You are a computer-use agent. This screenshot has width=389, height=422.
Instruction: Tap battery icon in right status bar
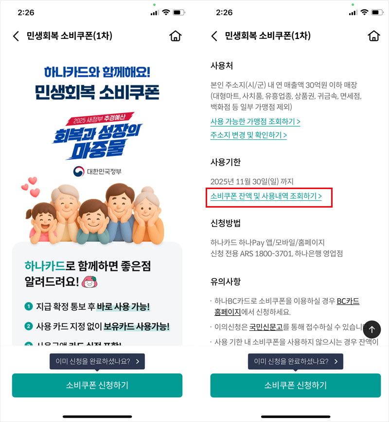377,12
